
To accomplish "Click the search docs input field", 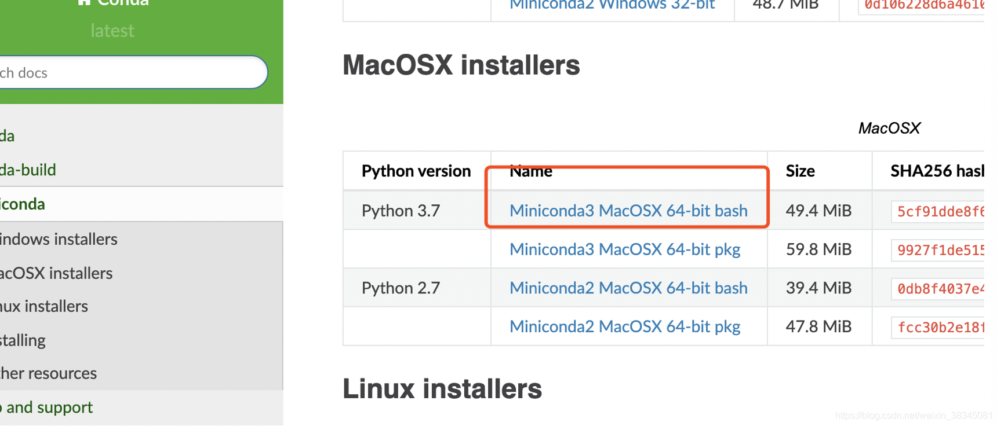I will pos(132,72).
